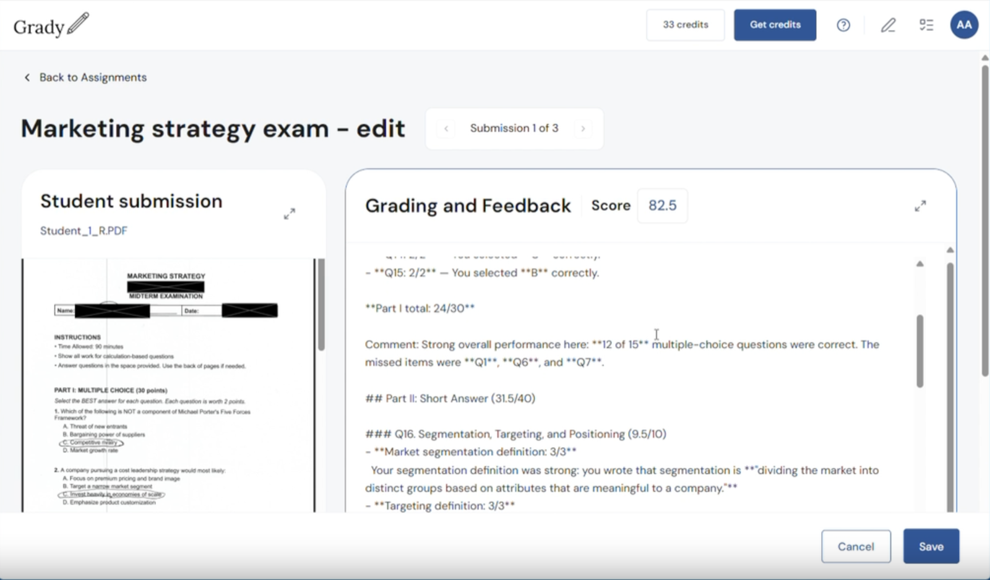Go to previous submission arrow
The width and height of the screenshot is (990, 580).
click(x=446, y=129)
